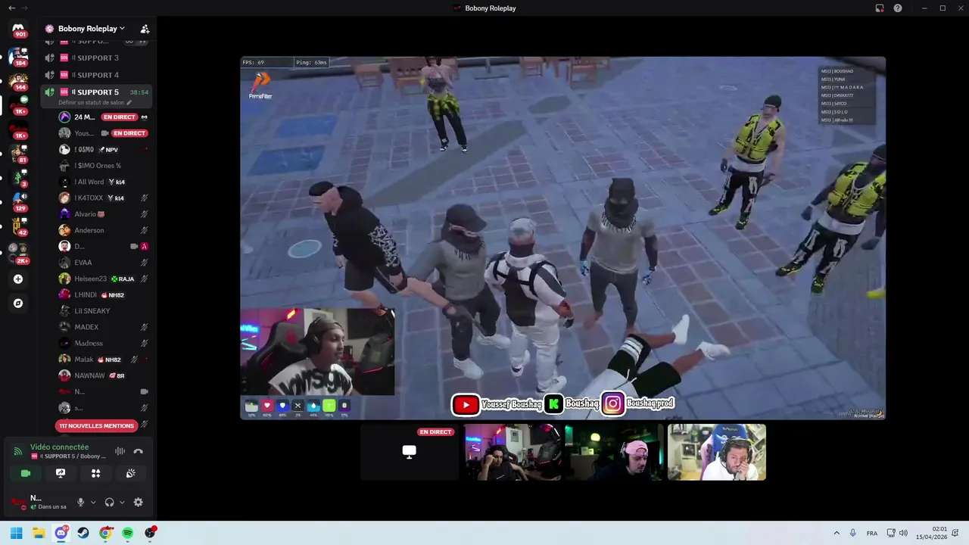
Task: Click Définir un statut de salon
Action: tap(94, 102)
